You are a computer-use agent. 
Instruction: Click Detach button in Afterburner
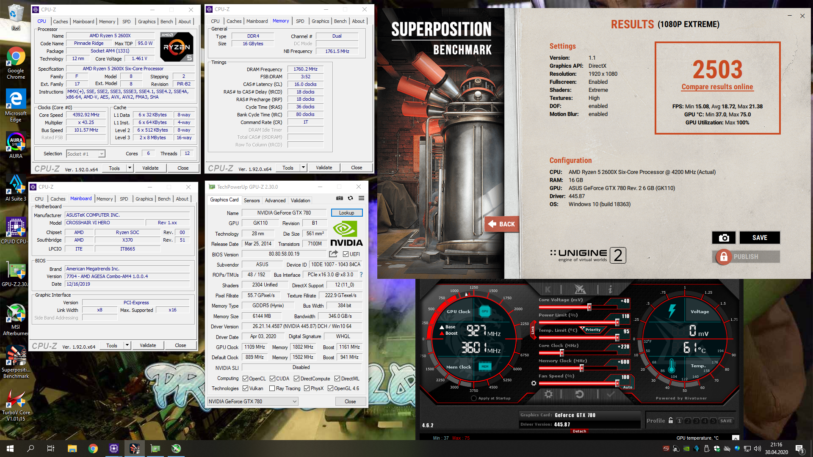point(579,431)
